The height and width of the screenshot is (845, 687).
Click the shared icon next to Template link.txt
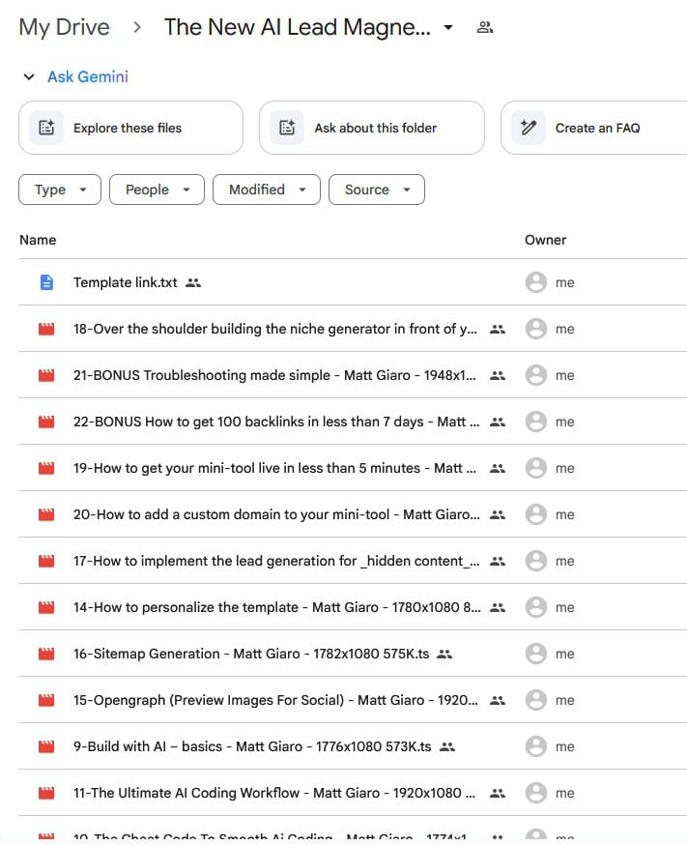point(193,282)
